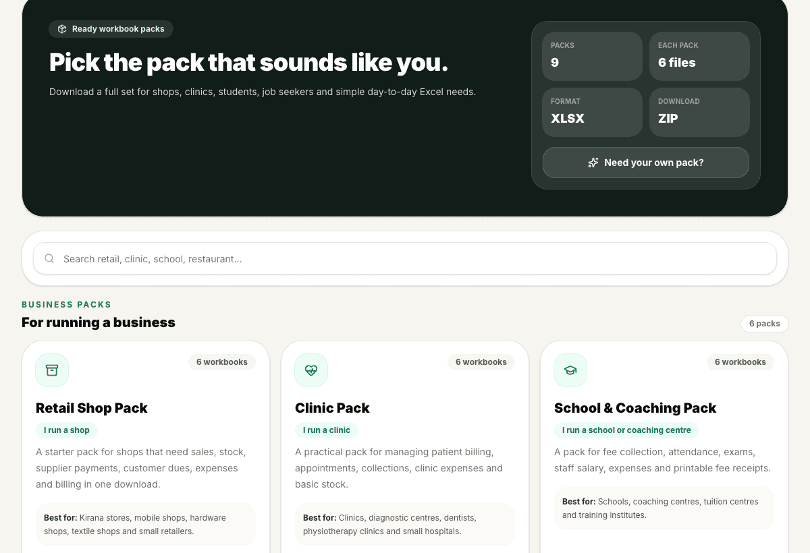Click the PACKS 9 stat tile
Image resolution: width=810 pixels, height=553 pixels.
pyautogui.click(x=593, y=56)
